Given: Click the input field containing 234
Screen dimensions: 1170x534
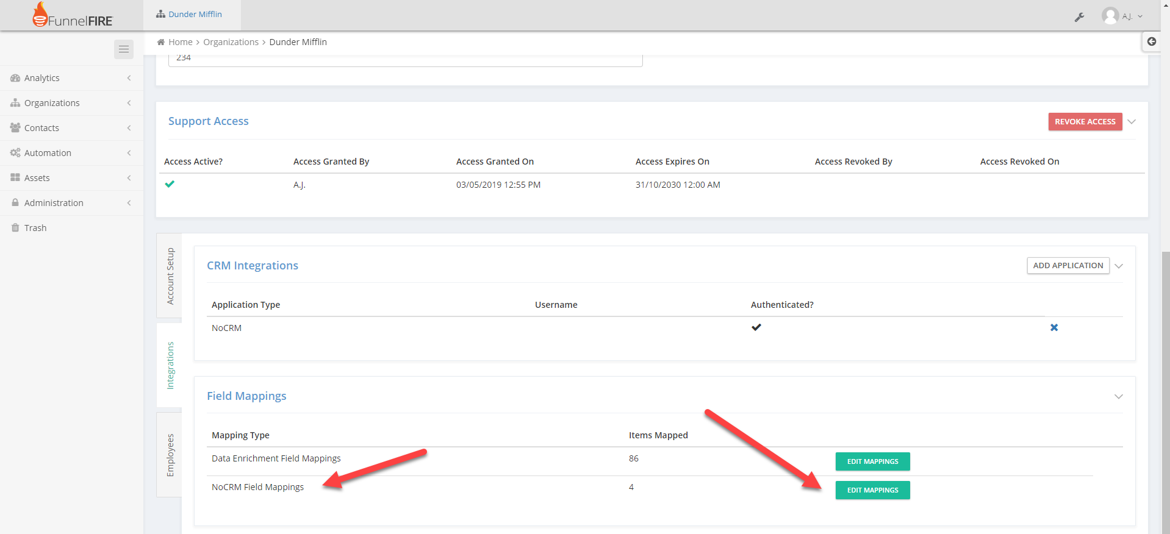Looking at the screenshot, I should click(405, 60).
